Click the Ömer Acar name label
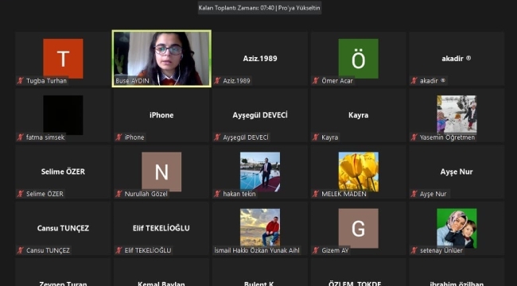Image resolution: width=517 pixels, height=286 pixels. (337, 81)
